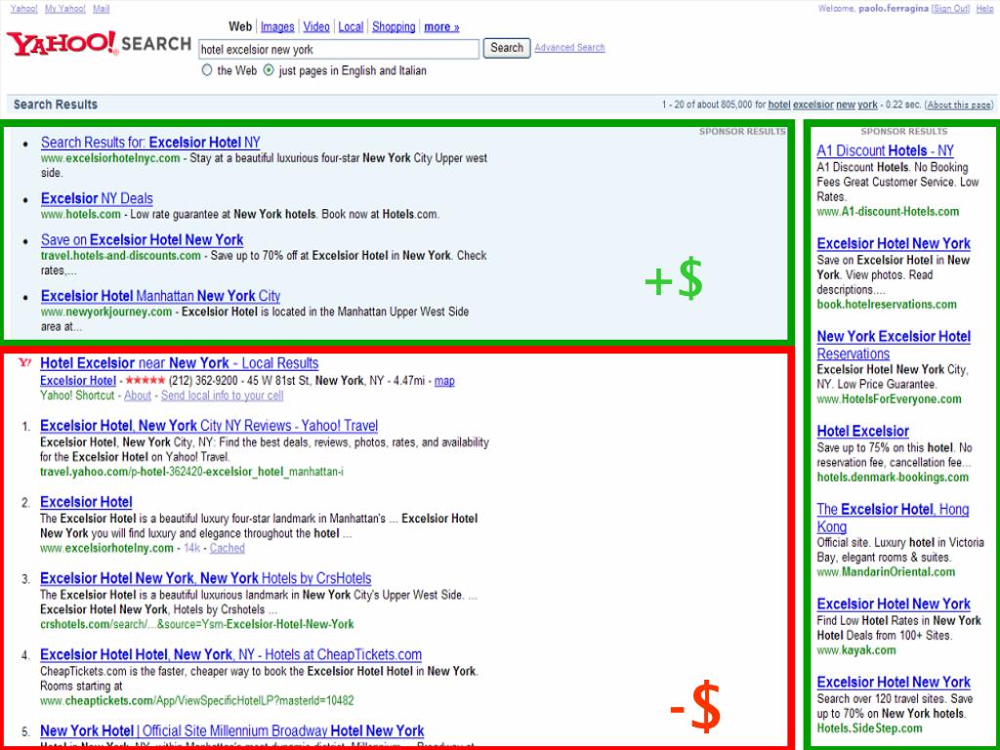Click the 'About' link next to Yahoo! Shortcut
The image size is (1000, 750).
pyautogui.click(x=138, y=396)
